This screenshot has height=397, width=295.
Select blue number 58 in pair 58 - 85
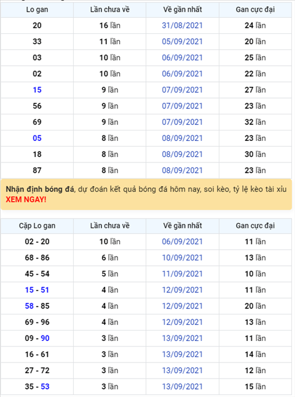(x=29, y=306)
